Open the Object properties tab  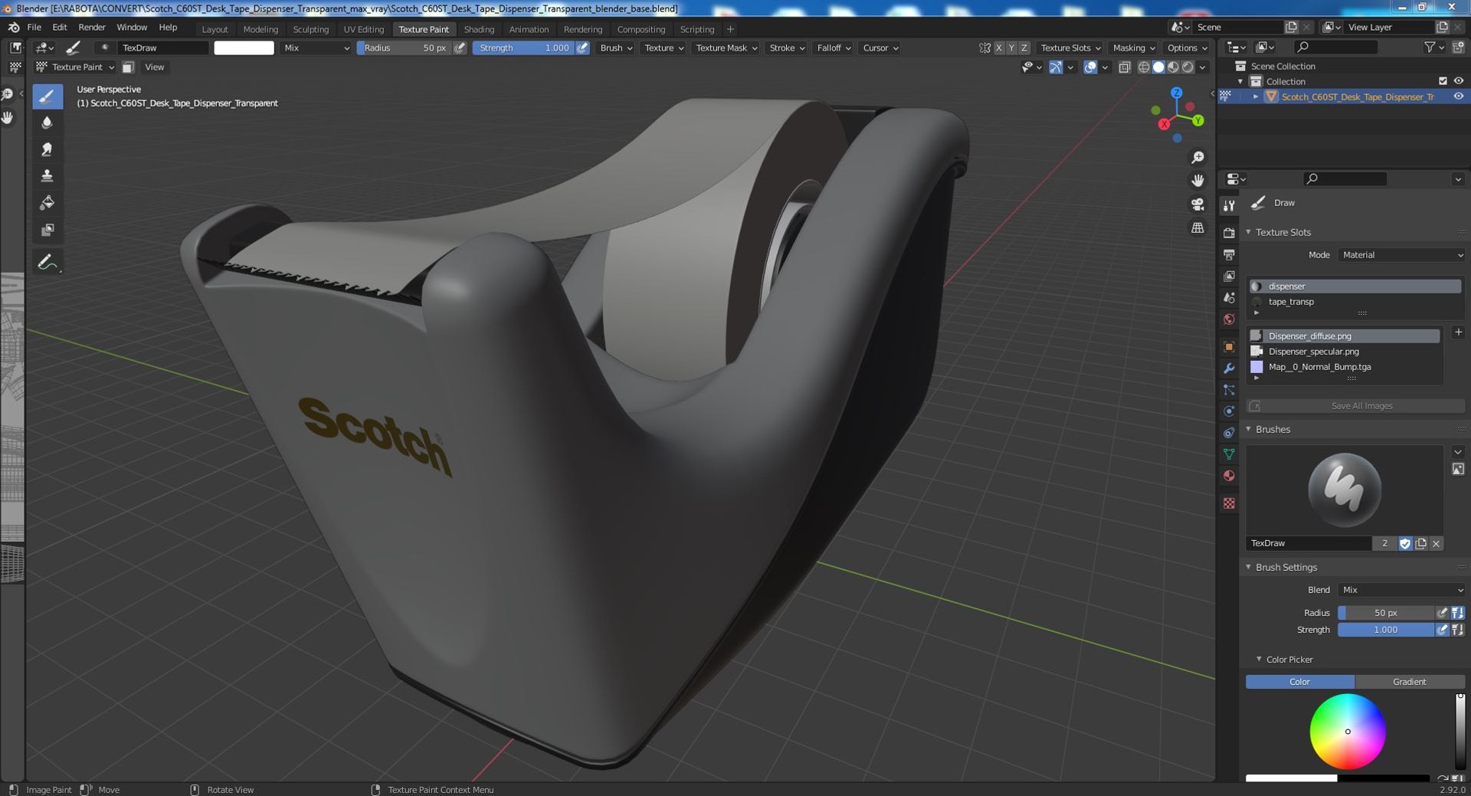[1229, 346]
